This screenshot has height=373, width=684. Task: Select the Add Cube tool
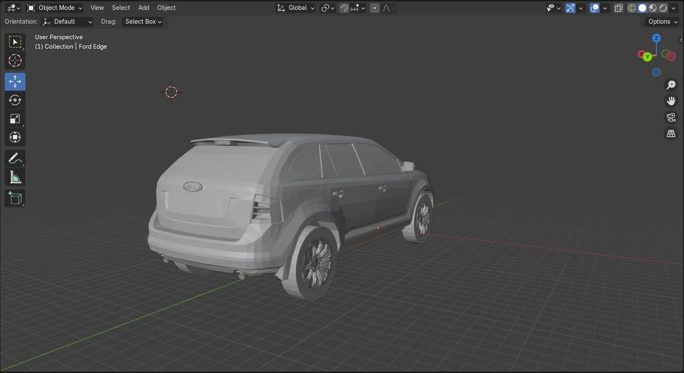click(x=14, y=198)
